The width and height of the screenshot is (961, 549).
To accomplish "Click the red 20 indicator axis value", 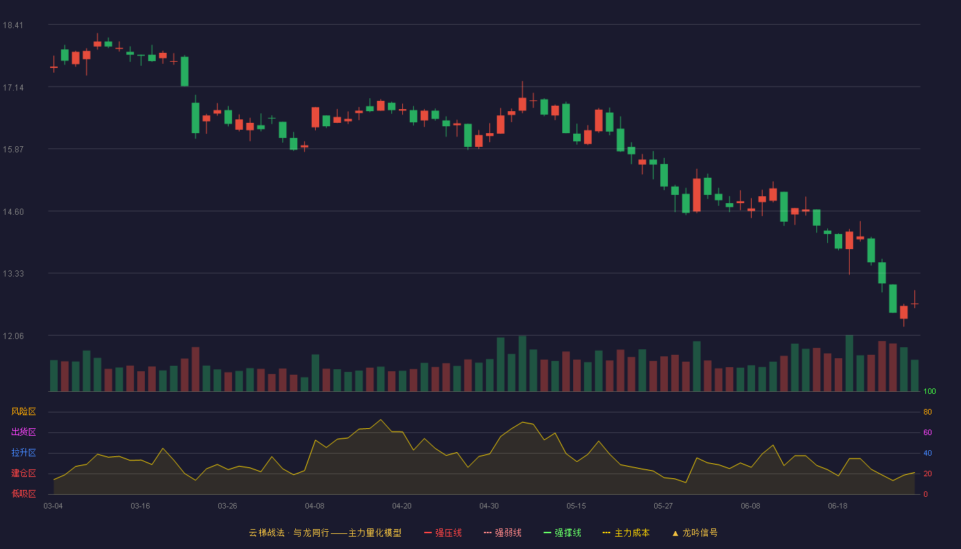I will pos(927,474).
